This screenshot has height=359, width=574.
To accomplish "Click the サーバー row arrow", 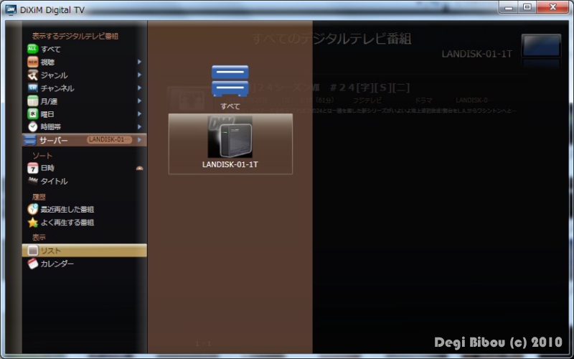I will click(x=139, y=139).
